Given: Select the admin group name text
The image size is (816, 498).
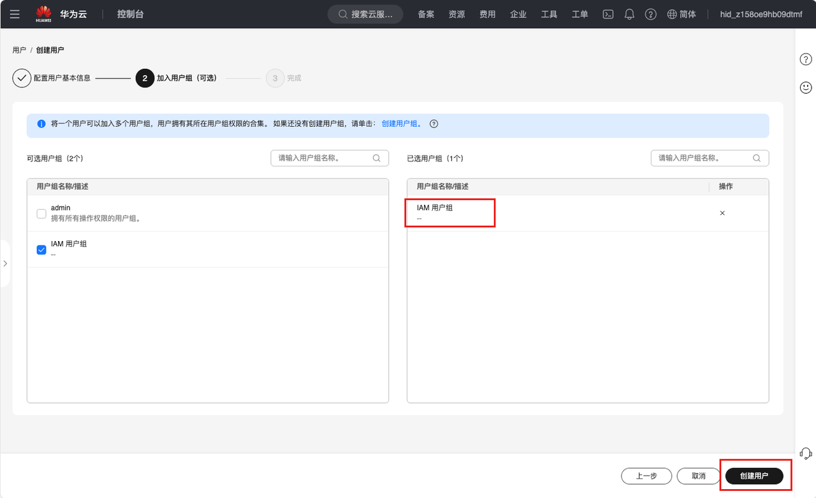Looking at the screenshot, I should click(x=61, y=208).
